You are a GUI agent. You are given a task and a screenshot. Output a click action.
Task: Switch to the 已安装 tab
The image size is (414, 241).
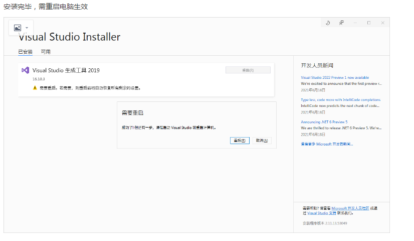pos(26,52)
